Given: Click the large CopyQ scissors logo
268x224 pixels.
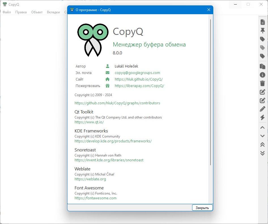Looking at the screenshot, I should coord(93,40).
